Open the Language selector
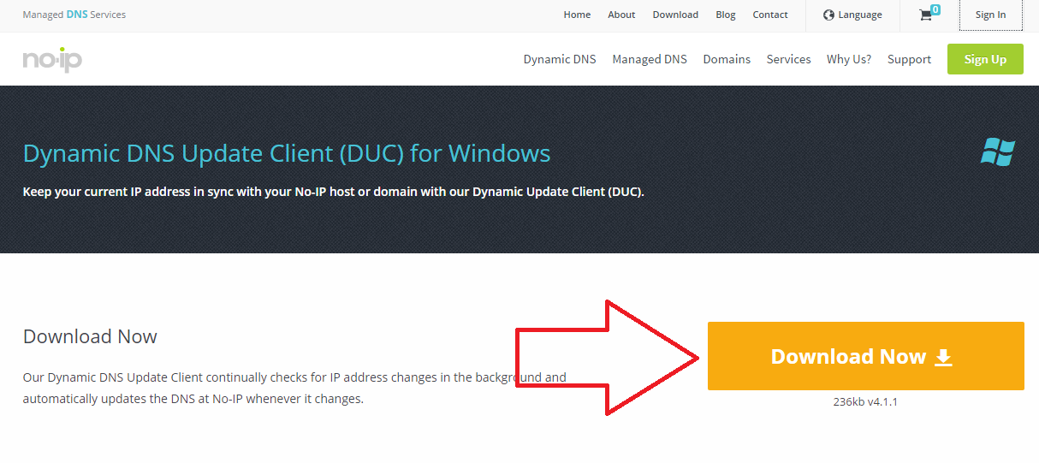The width and height of the screenshot is (1039, 463). (x=852, y=15)
